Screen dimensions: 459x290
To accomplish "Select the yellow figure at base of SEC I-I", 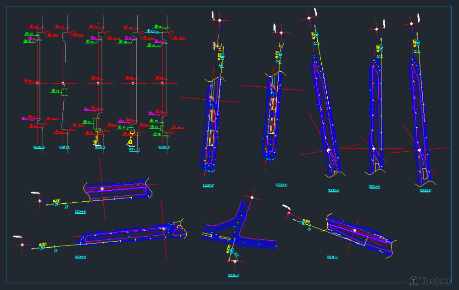I will click(x=97, y=138).
